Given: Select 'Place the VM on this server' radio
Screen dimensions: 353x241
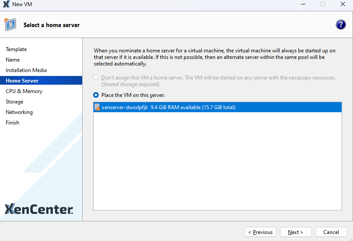Looking at the screenshot, I should coord(96,95).
